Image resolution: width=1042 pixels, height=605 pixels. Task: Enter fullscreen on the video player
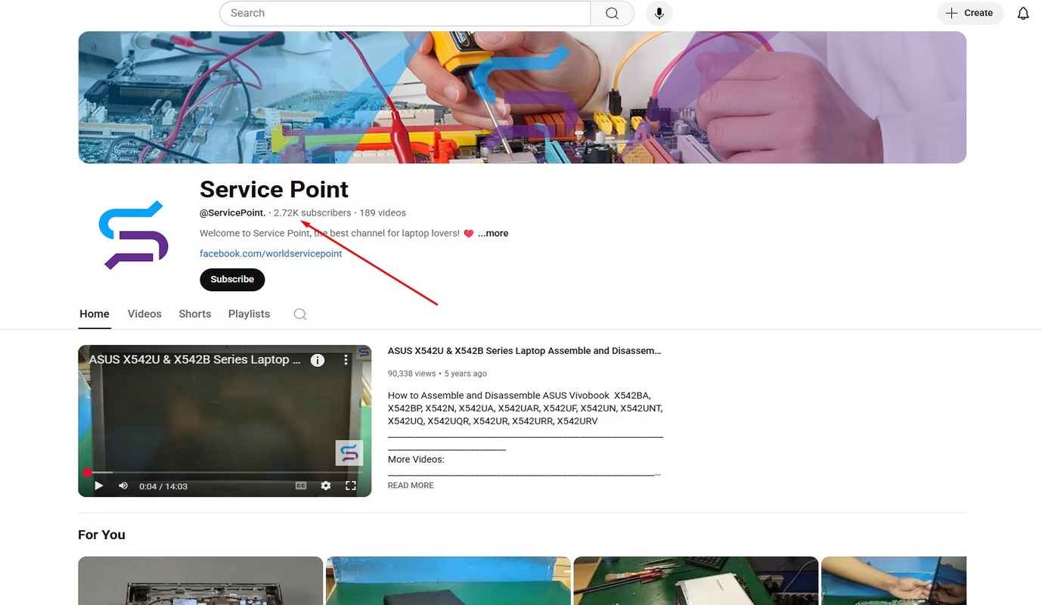(351, 486)
